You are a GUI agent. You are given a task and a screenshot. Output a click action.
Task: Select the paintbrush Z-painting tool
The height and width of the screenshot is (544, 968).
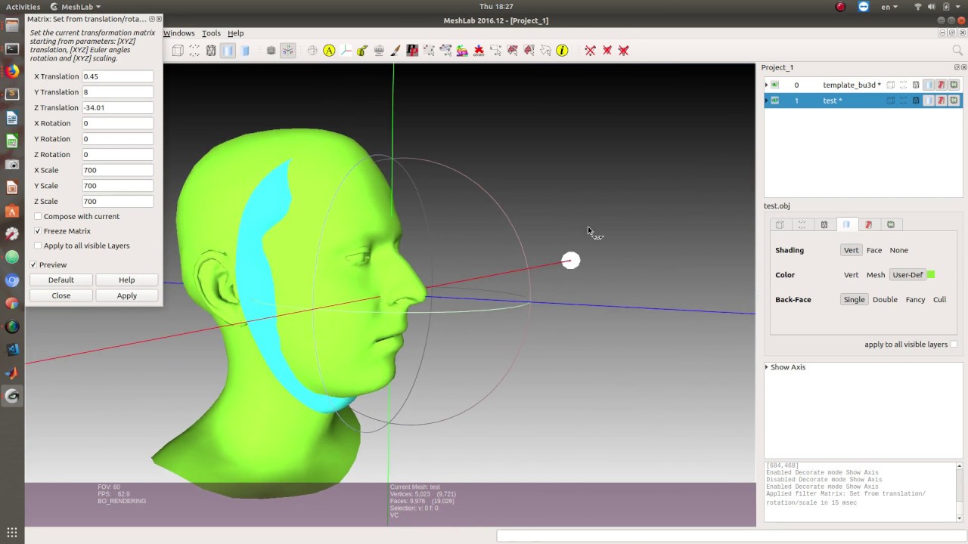click(x=395, y=51)
